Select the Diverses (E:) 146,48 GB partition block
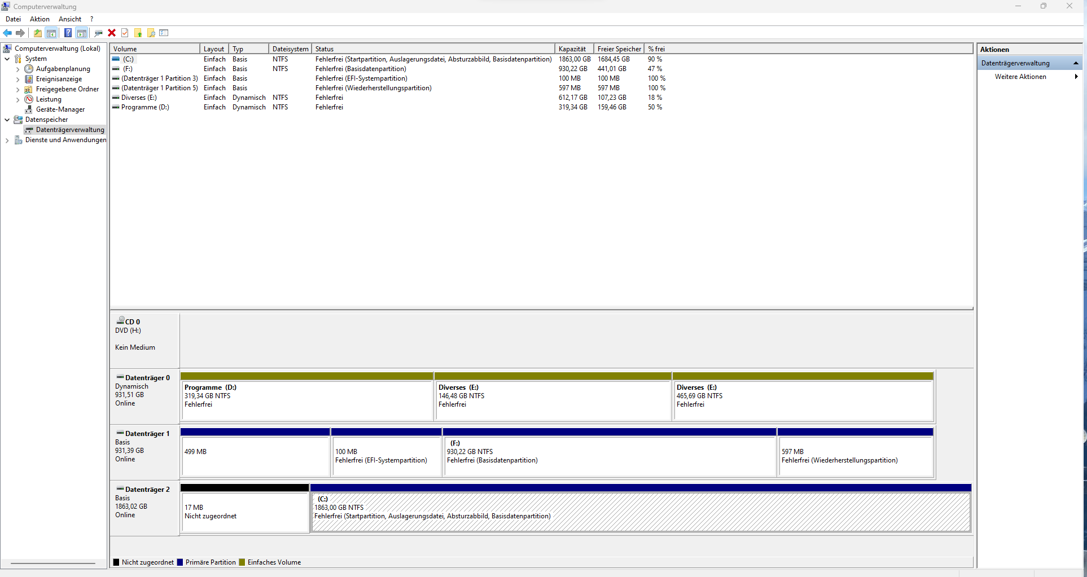This screenshot has width=1087, height=577. point(553,397)
